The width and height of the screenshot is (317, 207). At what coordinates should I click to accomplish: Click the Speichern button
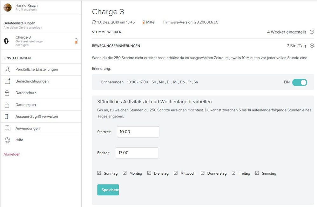pos(108,190)
